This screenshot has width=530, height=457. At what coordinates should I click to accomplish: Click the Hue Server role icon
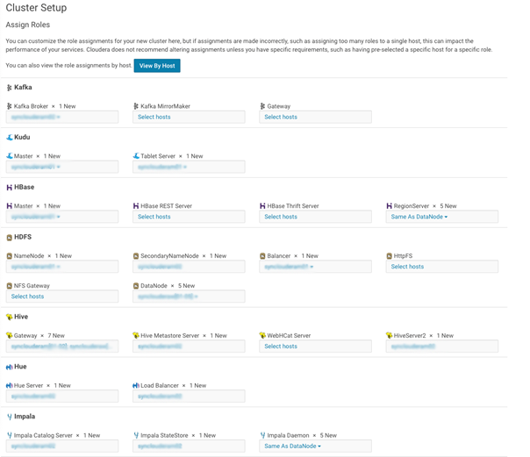pyautogui.click(x=10, y=385)
